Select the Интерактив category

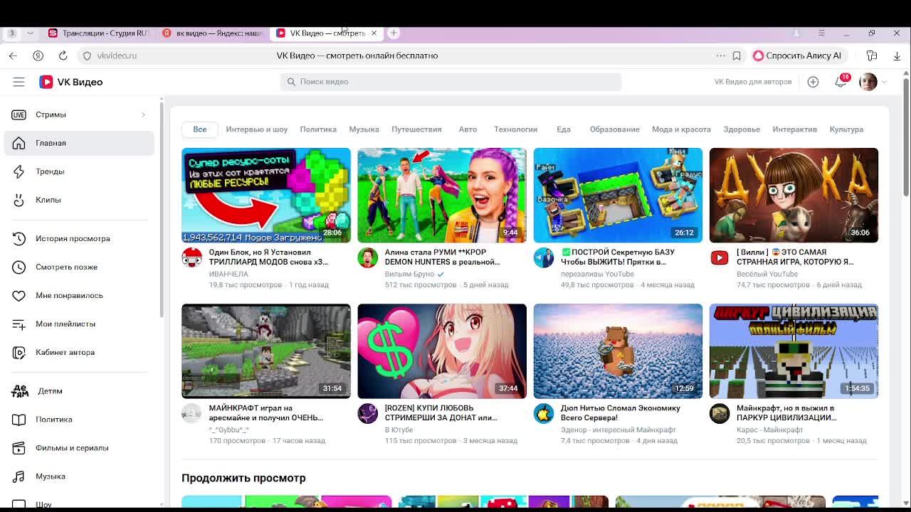click(795, 129)
